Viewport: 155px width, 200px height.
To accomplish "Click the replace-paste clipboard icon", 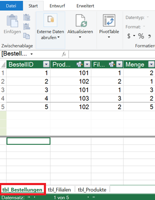I will coord(26,26).
